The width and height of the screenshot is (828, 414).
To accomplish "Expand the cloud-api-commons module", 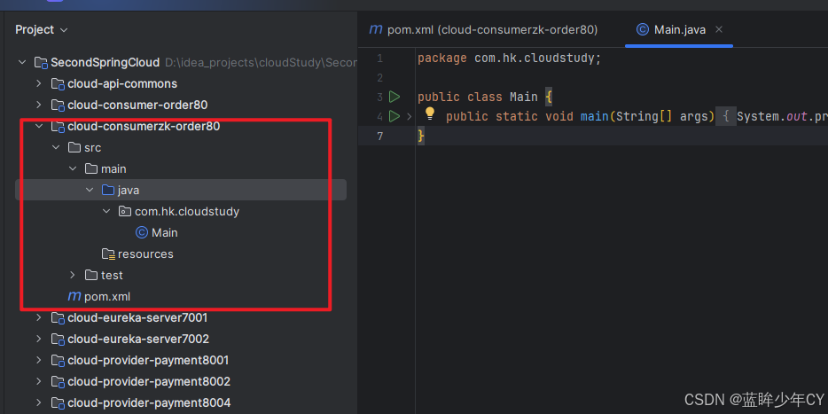I will [x=38, y=83].
